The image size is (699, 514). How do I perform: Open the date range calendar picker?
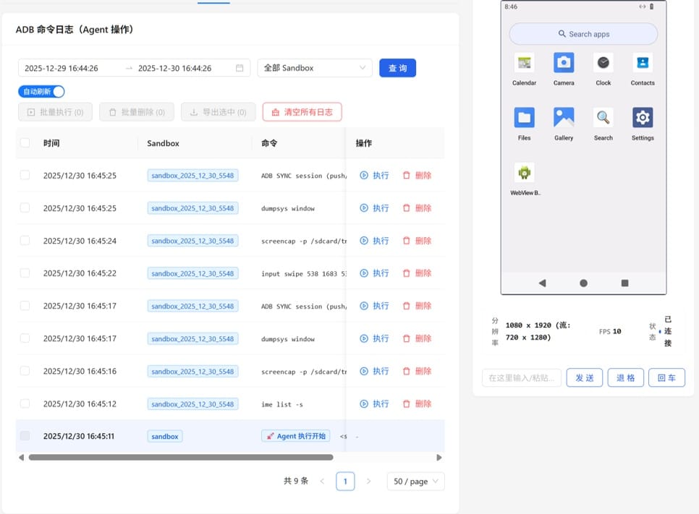[x=239, y=67]
